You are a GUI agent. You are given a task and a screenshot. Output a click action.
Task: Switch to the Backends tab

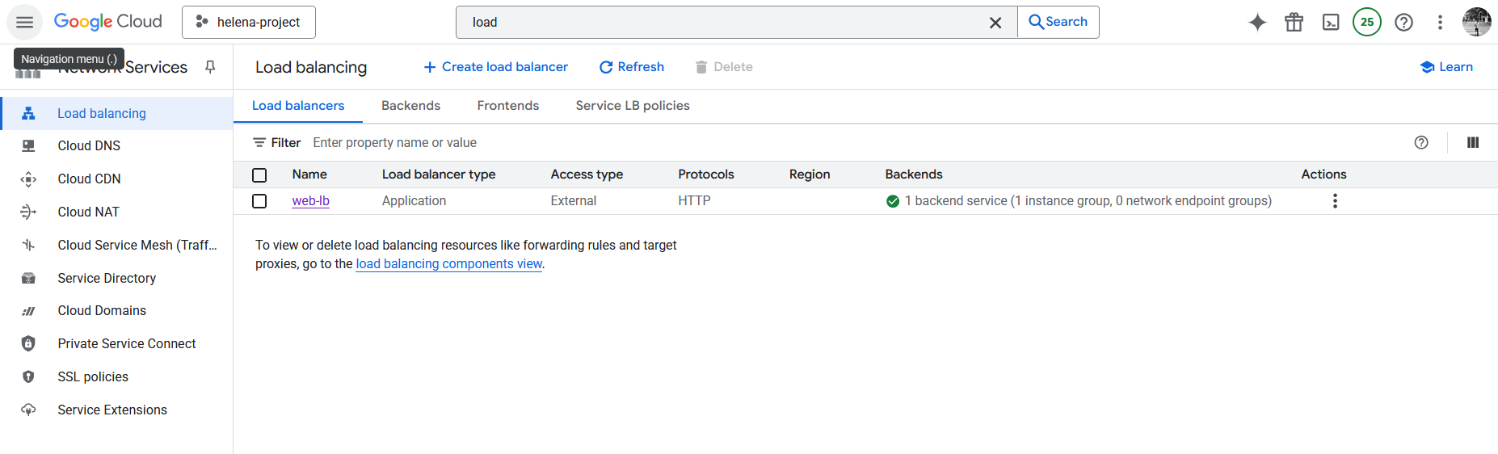pyautogui.click(x=410, y=106)
